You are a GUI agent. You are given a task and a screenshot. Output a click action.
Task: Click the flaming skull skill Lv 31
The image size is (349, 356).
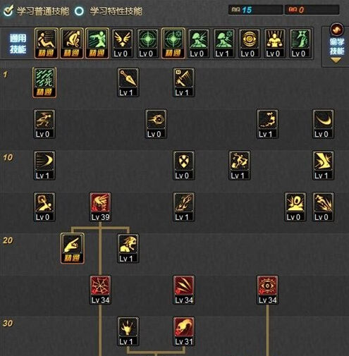click(184, 331)
